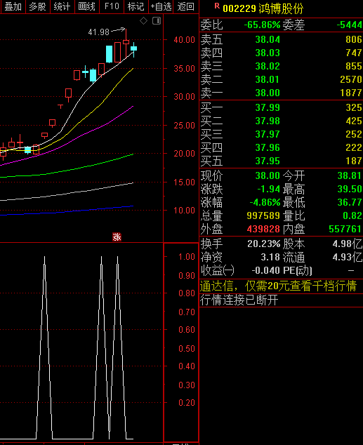
Task: Click the 标记 mark button
Action: click(136, 6)
